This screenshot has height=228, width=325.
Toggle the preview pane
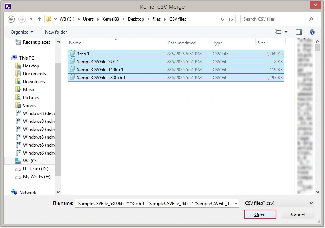[x=299, y=32]
